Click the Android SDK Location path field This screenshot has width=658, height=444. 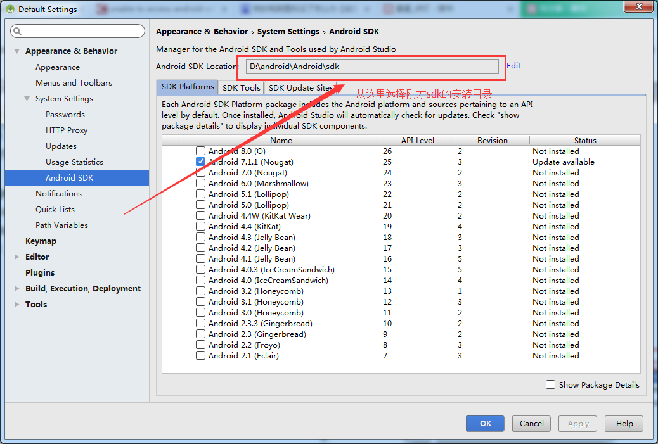372,67
